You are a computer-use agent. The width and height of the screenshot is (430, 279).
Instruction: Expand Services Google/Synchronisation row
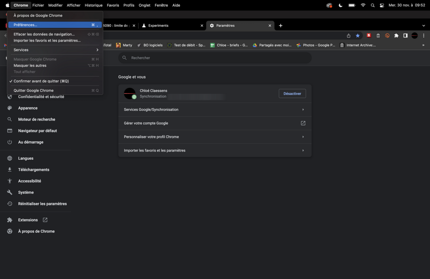click(215, 110)
